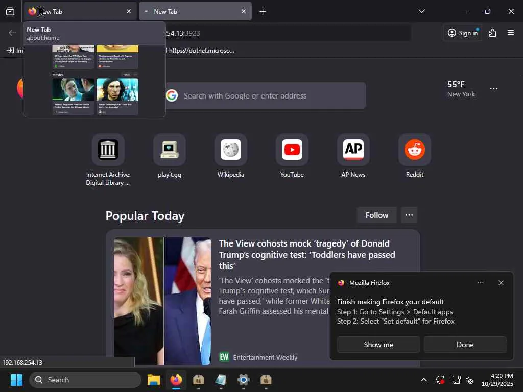Show hidden system tray icons chevron

[x=423, y=380]
